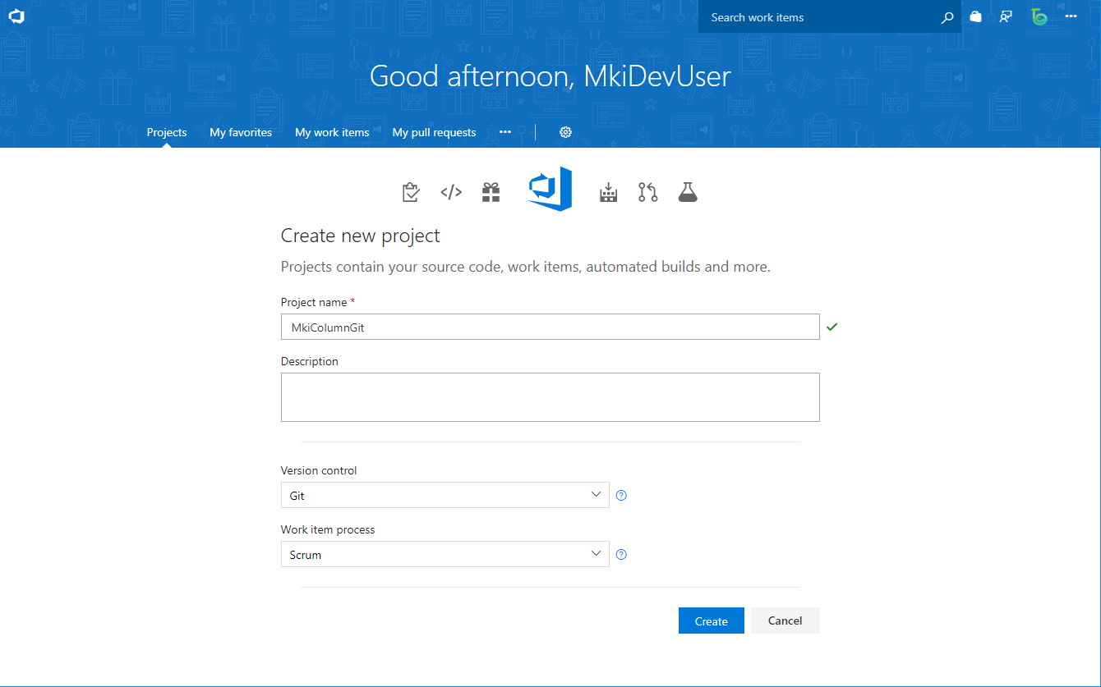
Task: Click the work items clipboard icon
Action: 411,192
